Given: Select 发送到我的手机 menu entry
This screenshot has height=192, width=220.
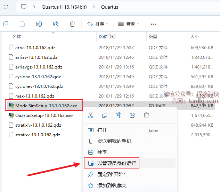Looking at the screenshot, I should click(x=114, y=141).
